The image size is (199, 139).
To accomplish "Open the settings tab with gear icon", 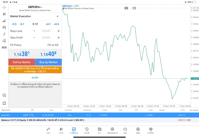I will [151, 131].
